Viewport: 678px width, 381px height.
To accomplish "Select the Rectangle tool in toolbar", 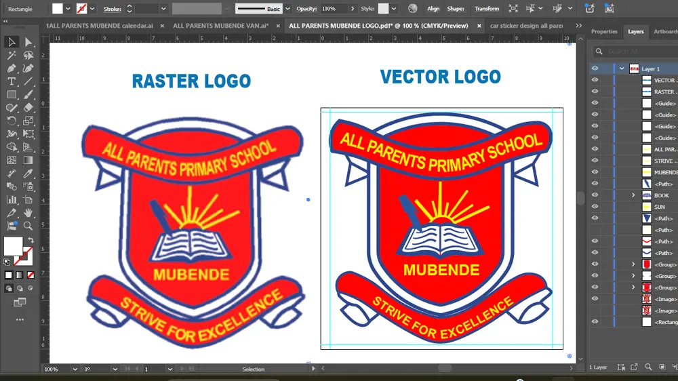I will (x=12, y=95).
